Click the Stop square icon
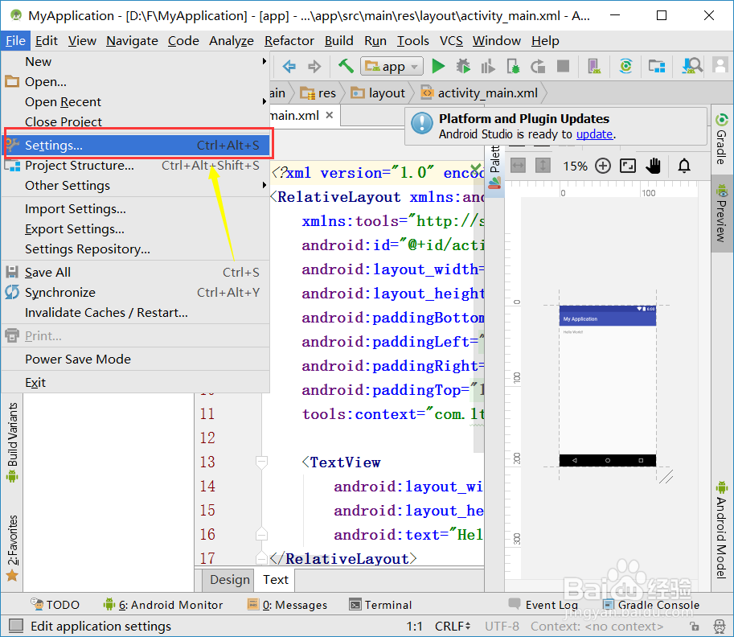This screenshot has height=637, width=734. click(563, 66)
